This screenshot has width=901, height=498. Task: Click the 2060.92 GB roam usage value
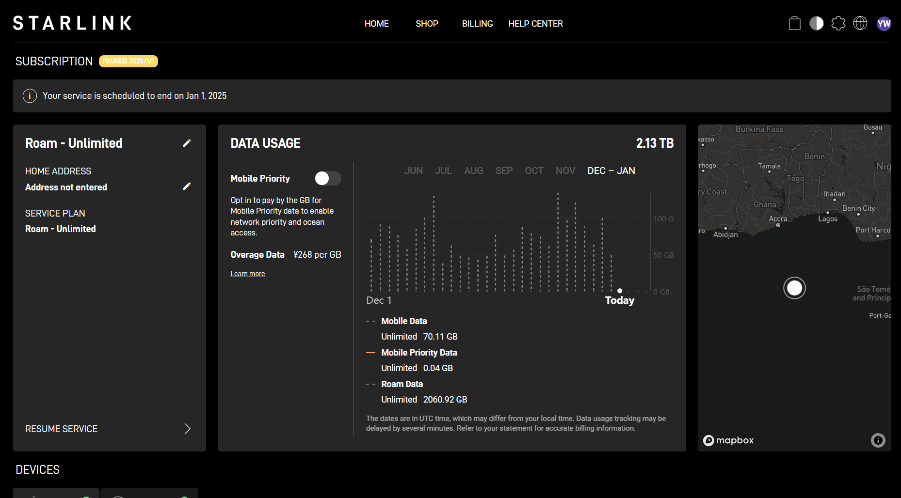pyautogui.click(x=445, y=399)
